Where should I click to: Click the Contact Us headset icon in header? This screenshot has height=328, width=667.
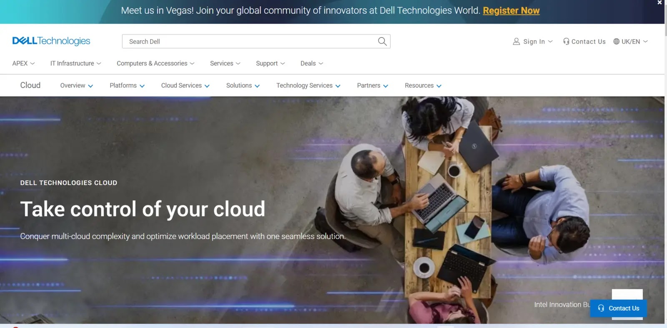(x=566, y=42)
